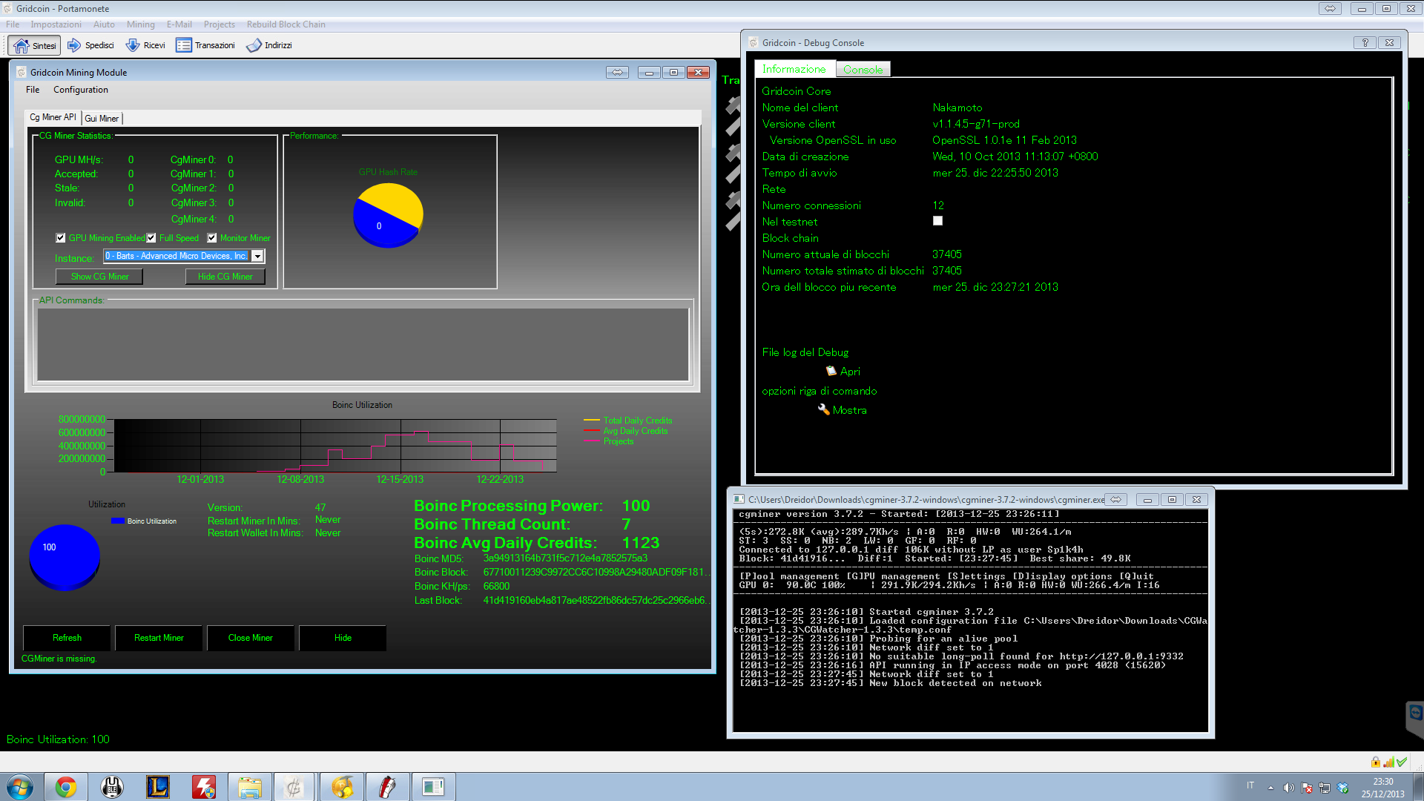The width and height of the screenshot is (1424, 801).
Task: Click inside the API Commands text area
Action: (x=363, y=345)
